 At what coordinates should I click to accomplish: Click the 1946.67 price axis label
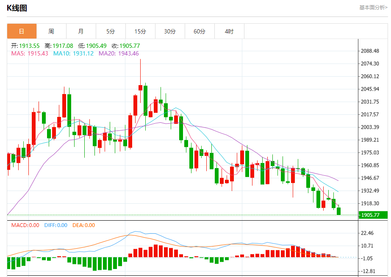[370, 178]
